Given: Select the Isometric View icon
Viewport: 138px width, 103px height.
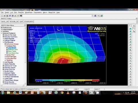Looking at the screenshot, I should (130, 29).
